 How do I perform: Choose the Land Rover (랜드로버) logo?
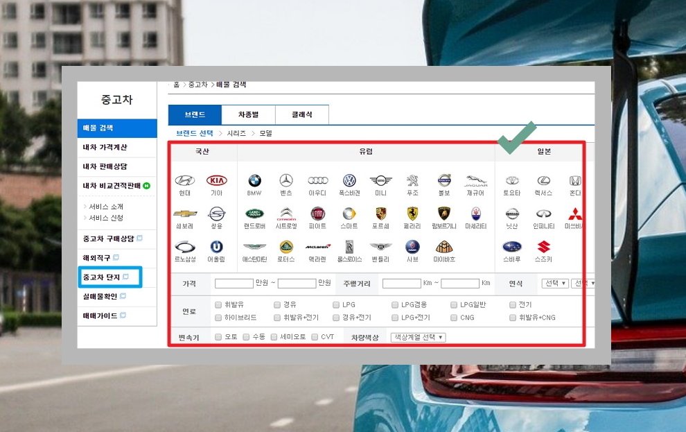[254, 214]
